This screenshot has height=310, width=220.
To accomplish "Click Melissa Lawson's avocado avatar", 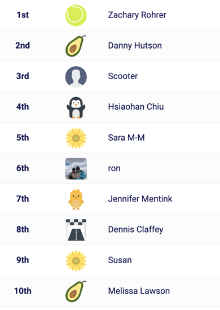I will point(76,291).
